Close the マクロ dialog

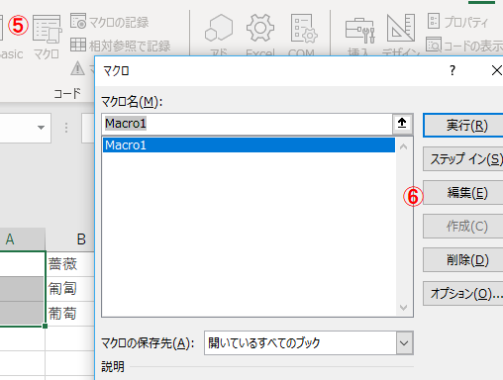tap(496, 70)
